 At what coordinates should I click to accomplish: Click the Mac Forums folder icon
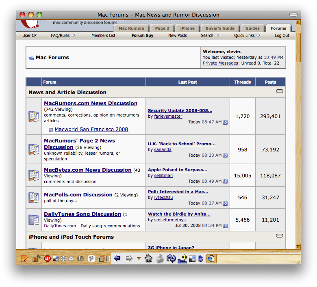(31, 58)
